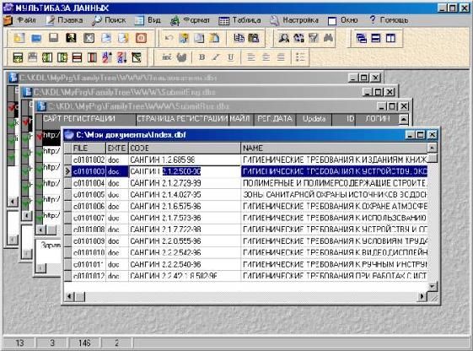The height and width of the screenshot is (351, 473).
Task: Click the CODE column header
Action: pos(185,148)
